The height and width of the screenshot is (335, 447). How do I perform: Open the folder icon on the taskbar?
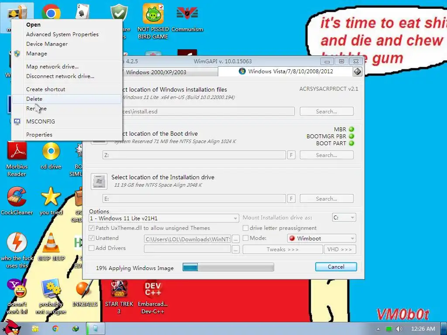(x=35, y=329)
